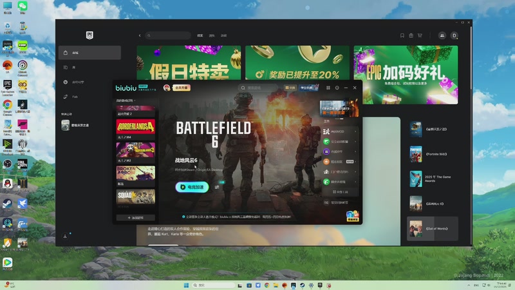Expand the last green tool entry
Screen dimensions: 515x290
pos(340,182)
